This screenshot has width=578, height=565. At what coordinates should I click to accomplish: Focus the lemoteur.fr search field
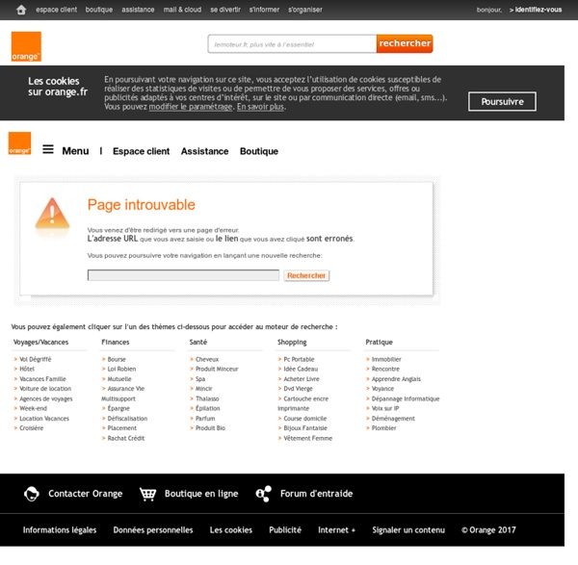[292, 44]
